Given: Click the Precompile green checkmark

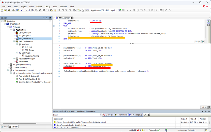Looking at the screenshot, I should (x=159, y=130).
